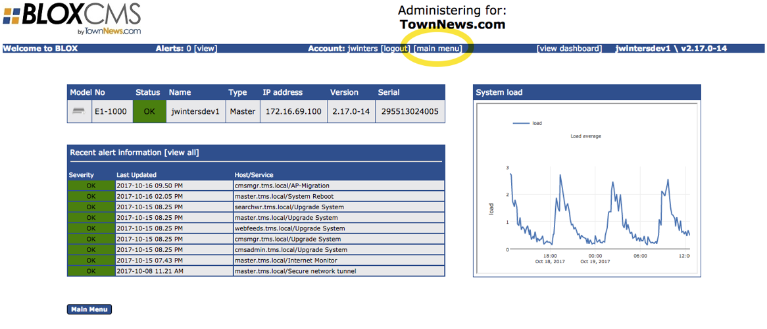
Task: Click timestamp 2017-10-16 09.50 PM
Action: (x=150, y=186)
